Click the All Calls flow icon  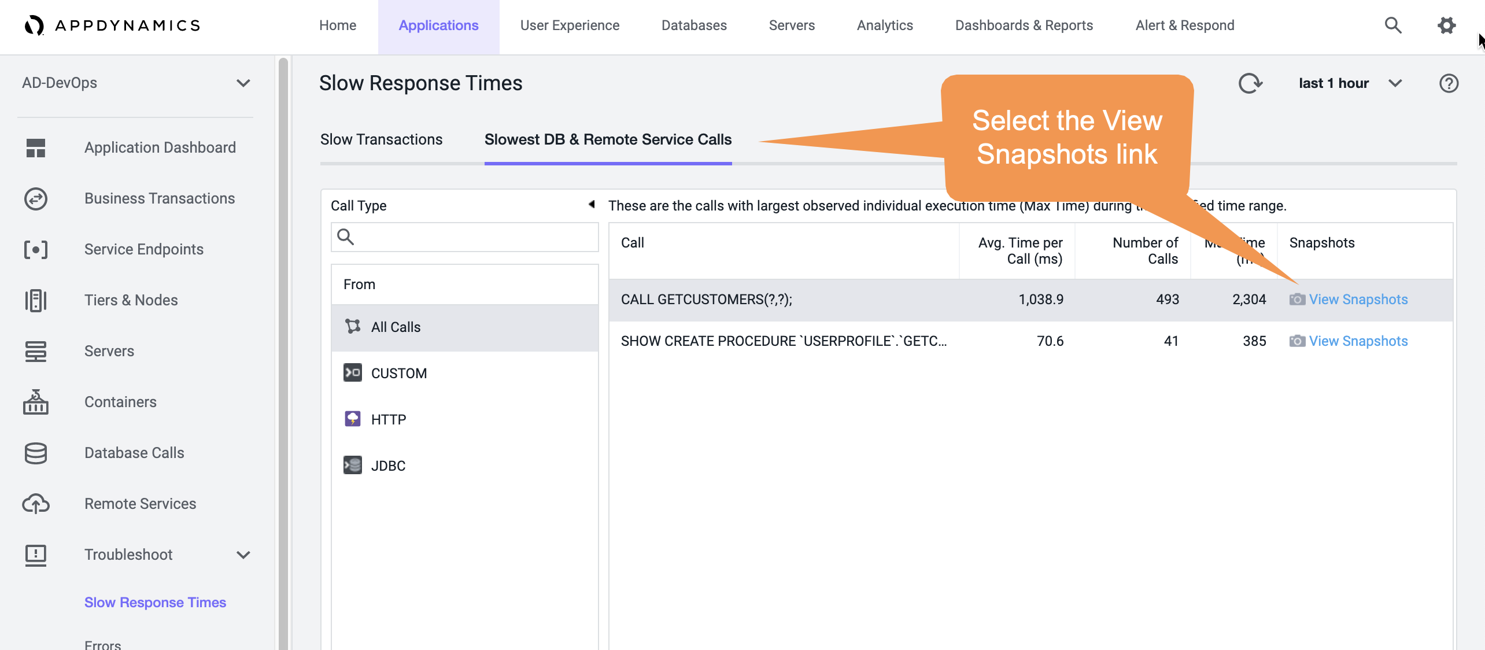coord(353,327)
